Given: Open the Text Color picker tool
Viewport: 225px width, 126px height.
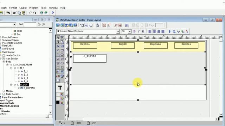Looking at the screenshot, I should [x=62, y=103].
